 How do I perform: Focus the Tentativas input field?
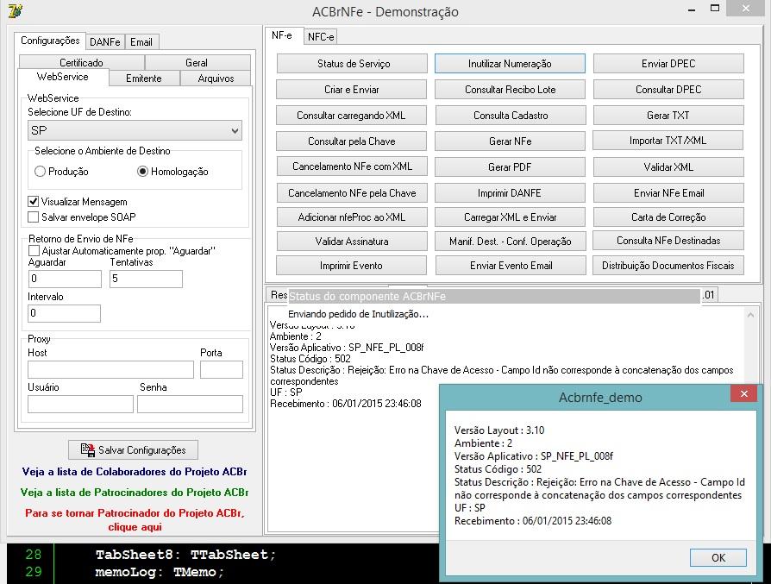pos(146,279)
